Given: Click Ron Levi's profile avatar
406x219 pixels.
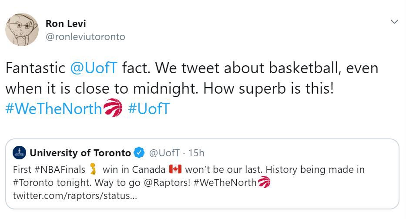Looking at the screenshot, I should pos(22,29).
